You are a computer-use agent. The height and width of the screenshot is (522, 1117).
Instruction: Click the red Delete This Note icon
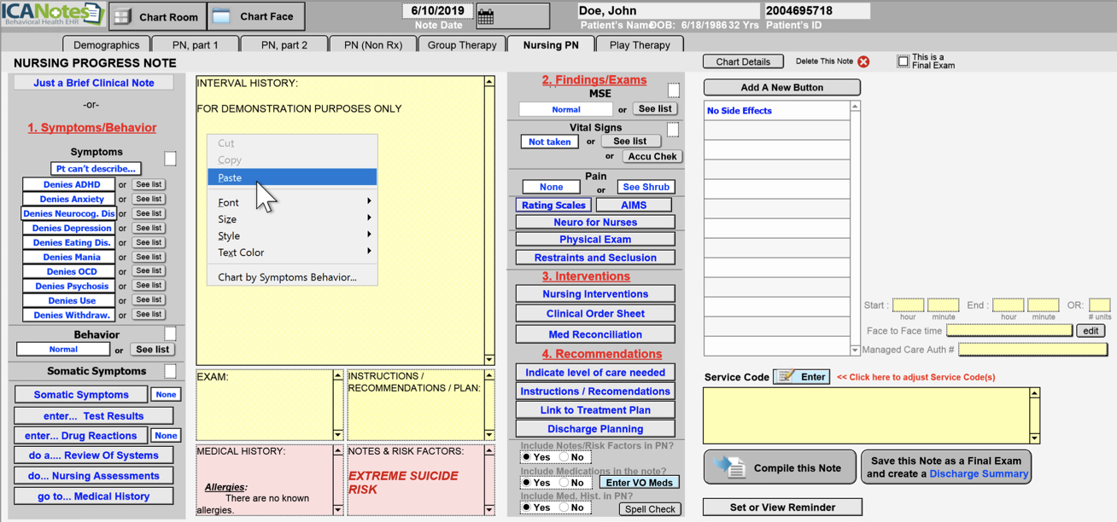pyautogui.click(x=863, y=61)
